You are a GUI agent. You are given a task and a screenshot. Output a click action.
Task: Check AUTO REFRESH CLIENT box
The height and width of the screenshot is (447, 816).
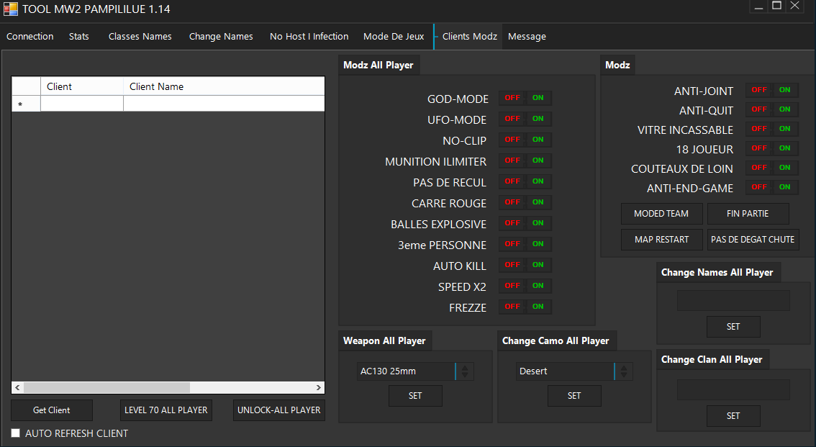click(16, 433)
